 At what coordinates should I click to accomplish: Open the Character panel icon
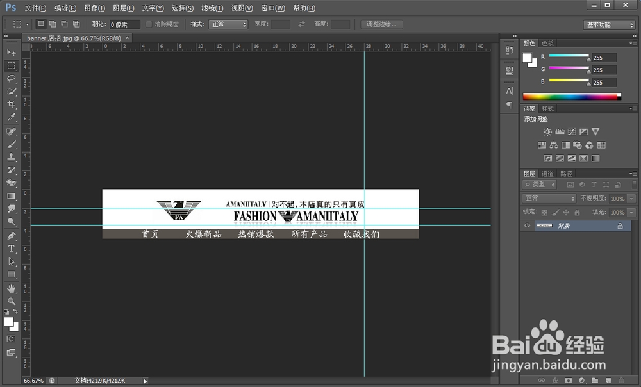(510, 91)
